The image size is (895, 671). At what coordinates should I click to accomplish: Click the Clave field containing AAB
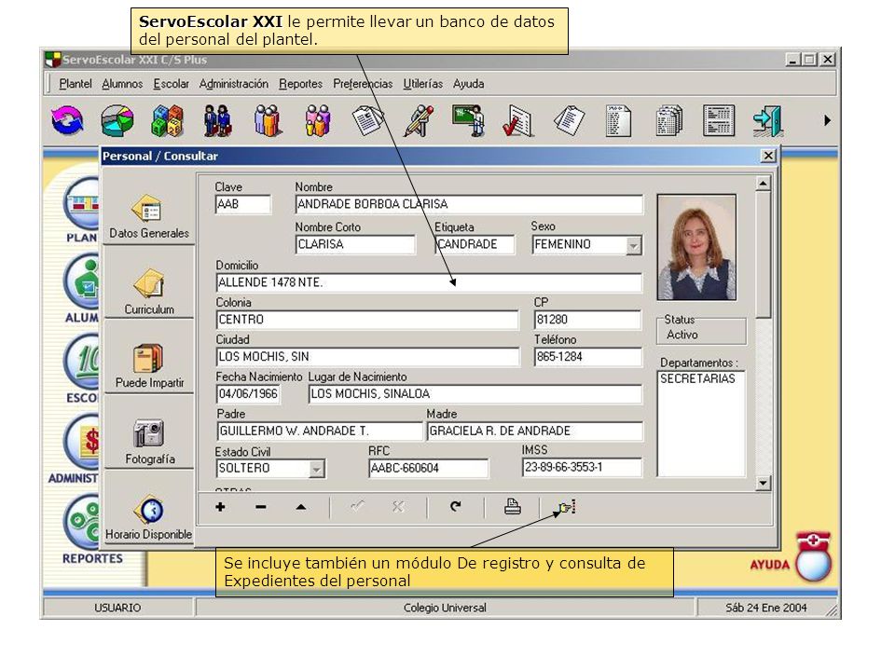click(243, 204)
